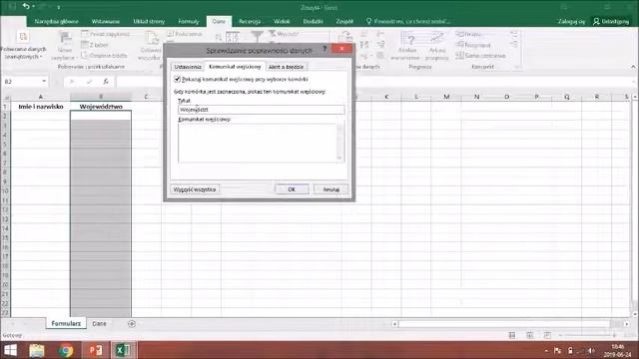Click Ostatnie źródła ribbon command
Screen dimensions: 639x359
[x=104, y=56]
